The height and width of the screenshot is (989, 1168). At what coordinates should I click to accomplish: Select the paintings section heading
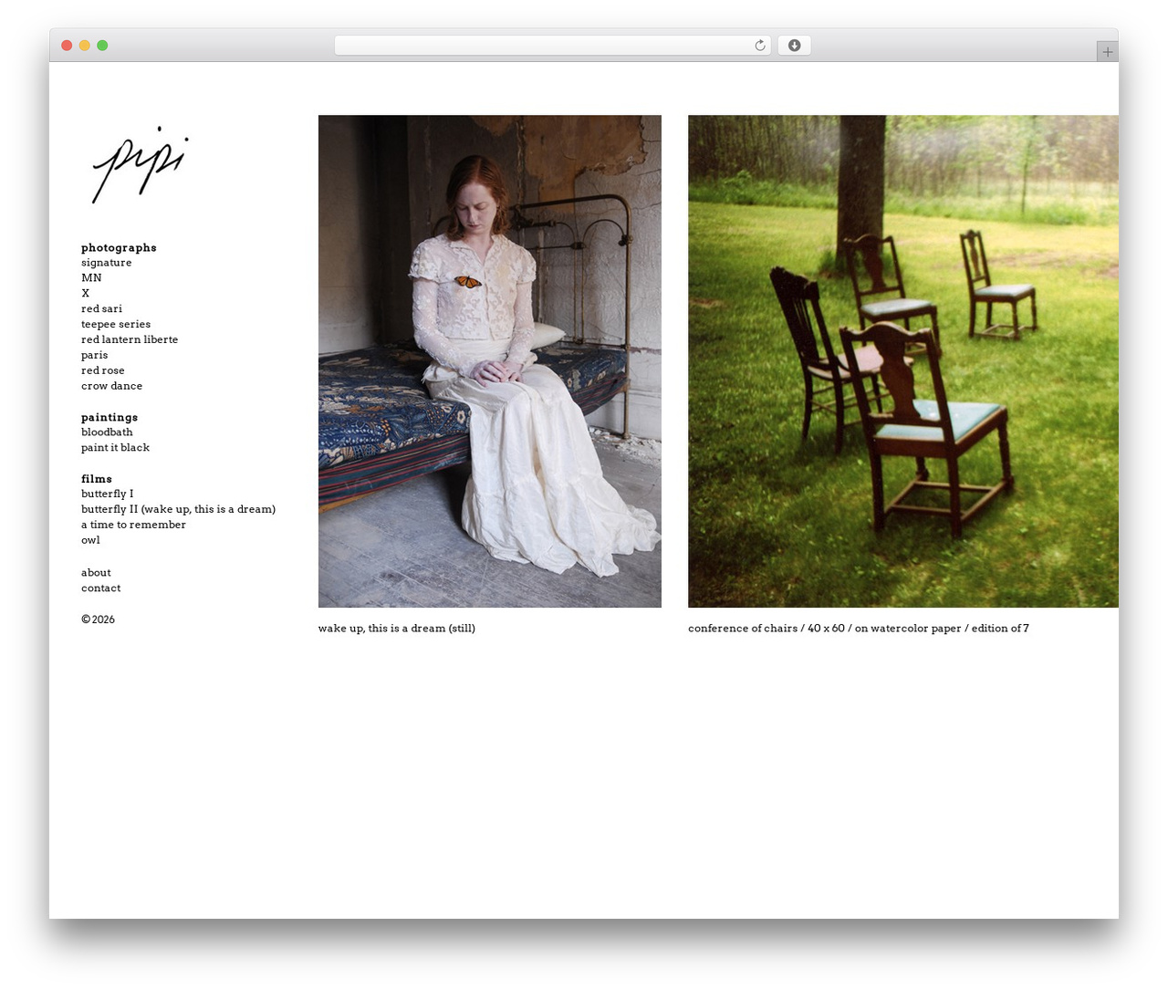(109, 418)
